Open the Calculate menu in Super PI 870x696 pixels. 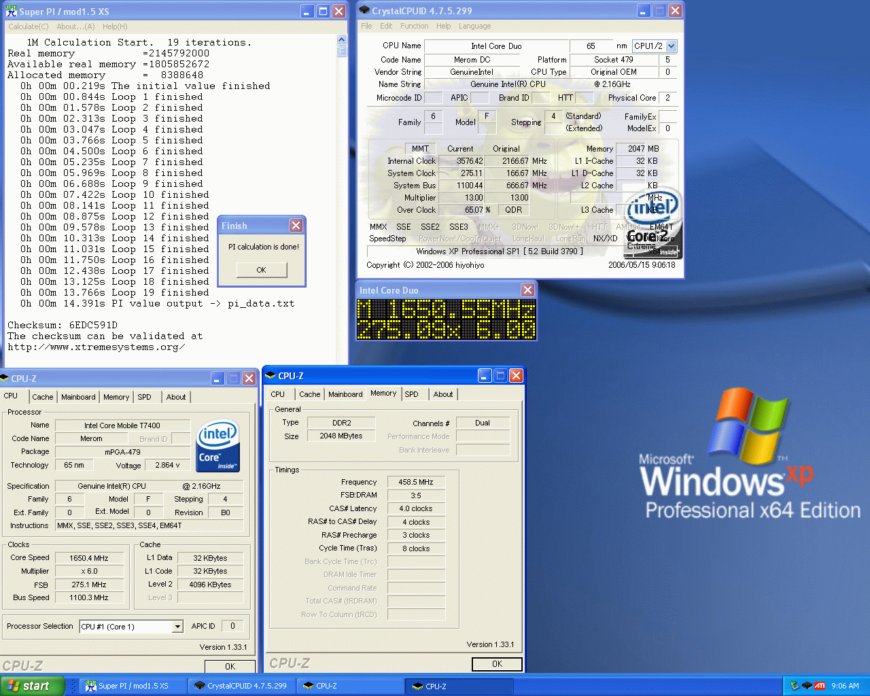point(28,27)
